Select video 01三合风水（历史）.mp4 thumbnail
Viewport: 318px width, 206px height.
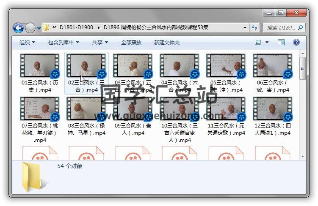point(39,65)
